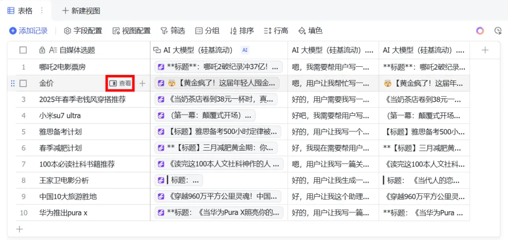The height and width of the screenshot is (240, 508).
Task: Open the 填色 fill color menu
Action: (x=310, y=31)
